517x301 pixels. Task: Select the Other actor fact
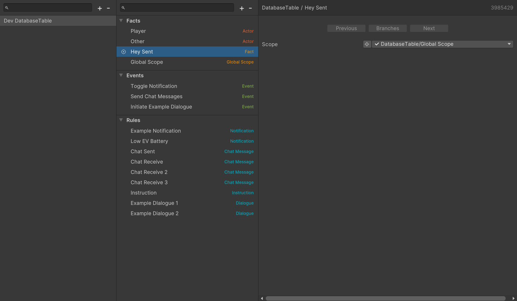(187, 41)
